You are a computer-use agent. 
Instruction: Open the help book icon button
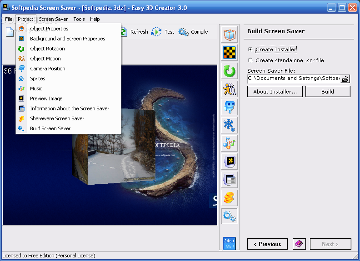(x=299, y=244)
